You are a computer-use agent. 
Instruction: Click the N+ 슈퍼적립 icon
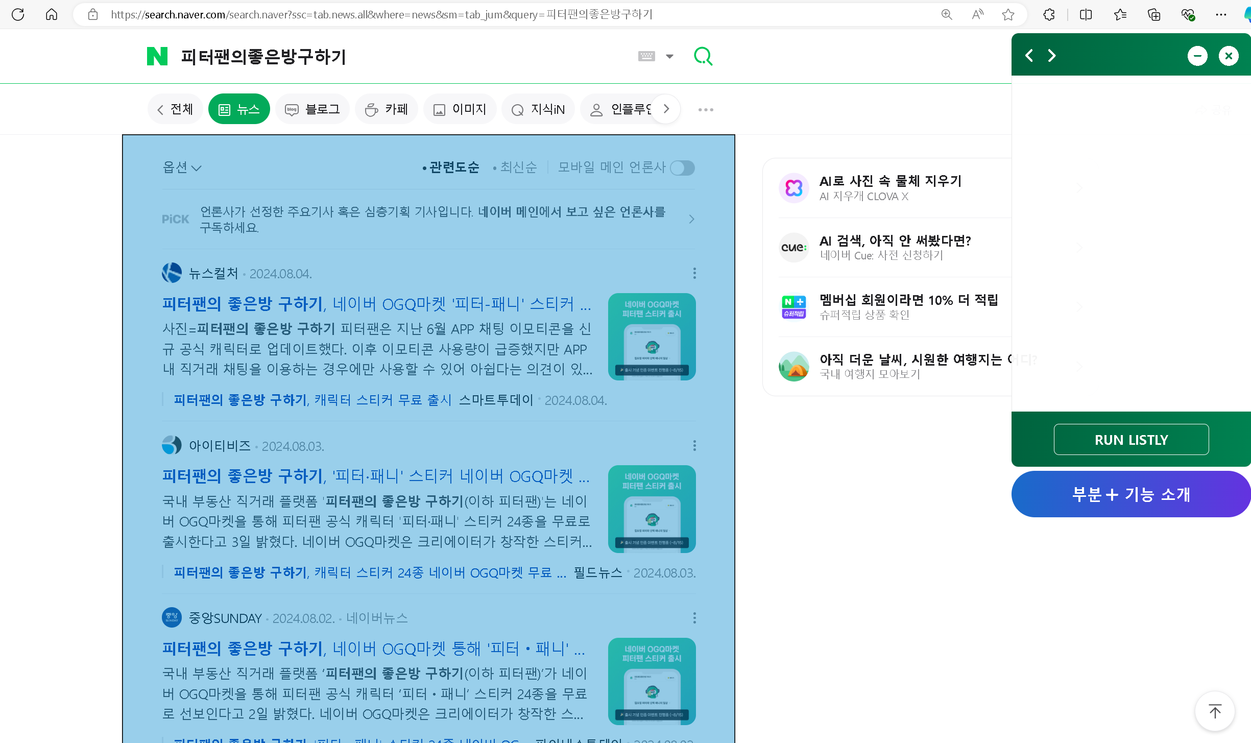pyautogui.click(x=794, y=307)
